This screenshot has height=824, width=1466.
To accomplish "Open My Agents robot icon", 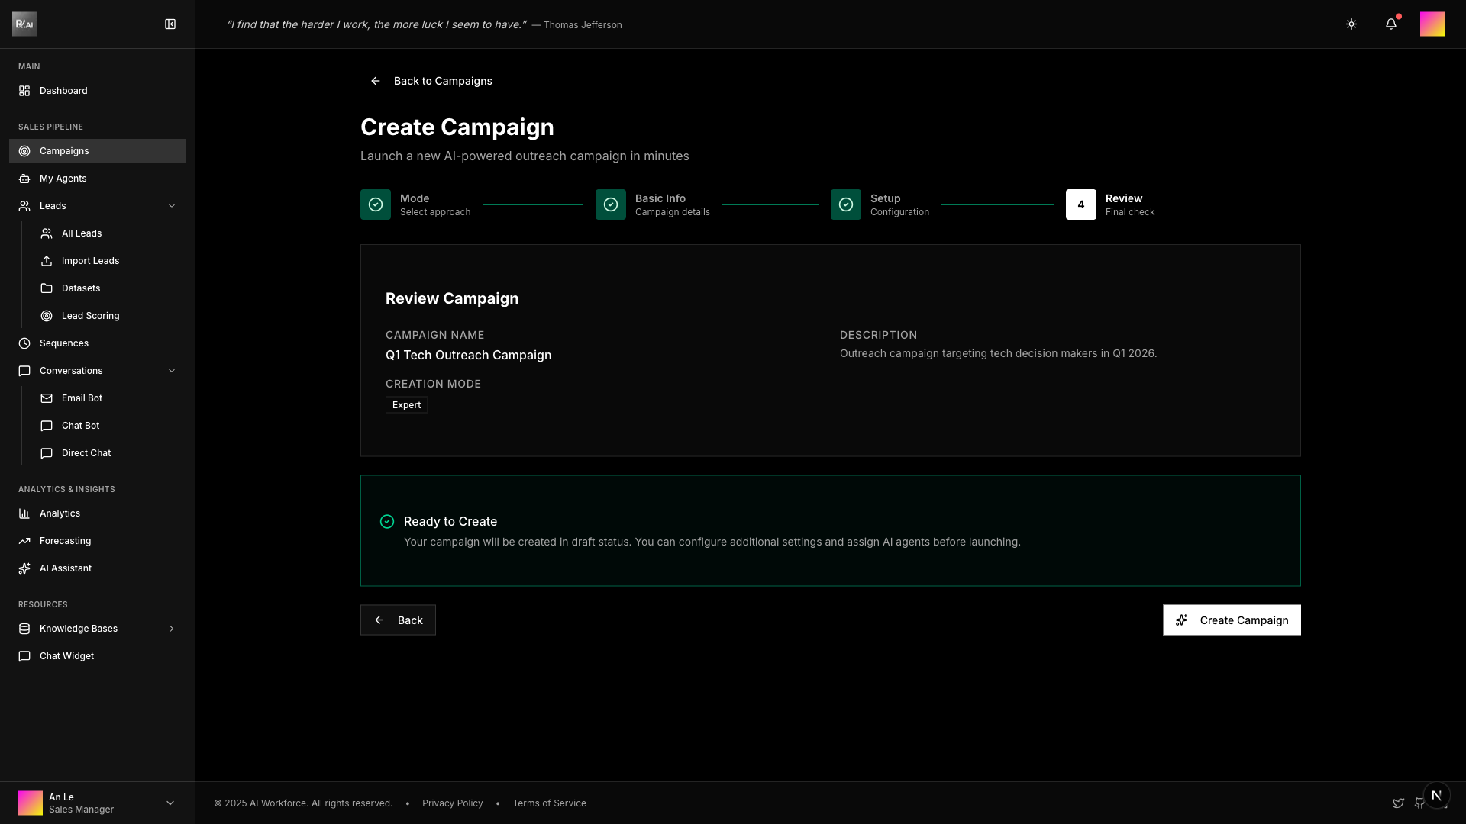I will [x=24, y=179].
